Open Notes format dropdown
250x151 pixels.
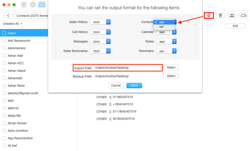coord(166,41)
